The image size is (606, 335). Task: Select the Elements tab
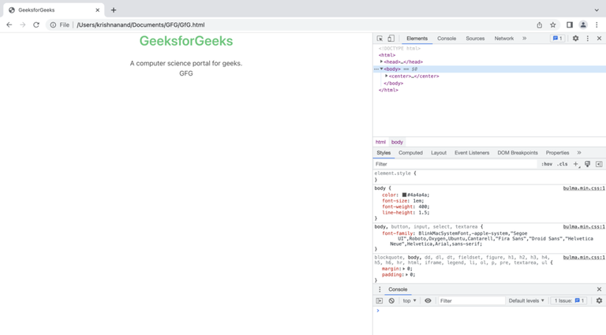coord(417,38)
